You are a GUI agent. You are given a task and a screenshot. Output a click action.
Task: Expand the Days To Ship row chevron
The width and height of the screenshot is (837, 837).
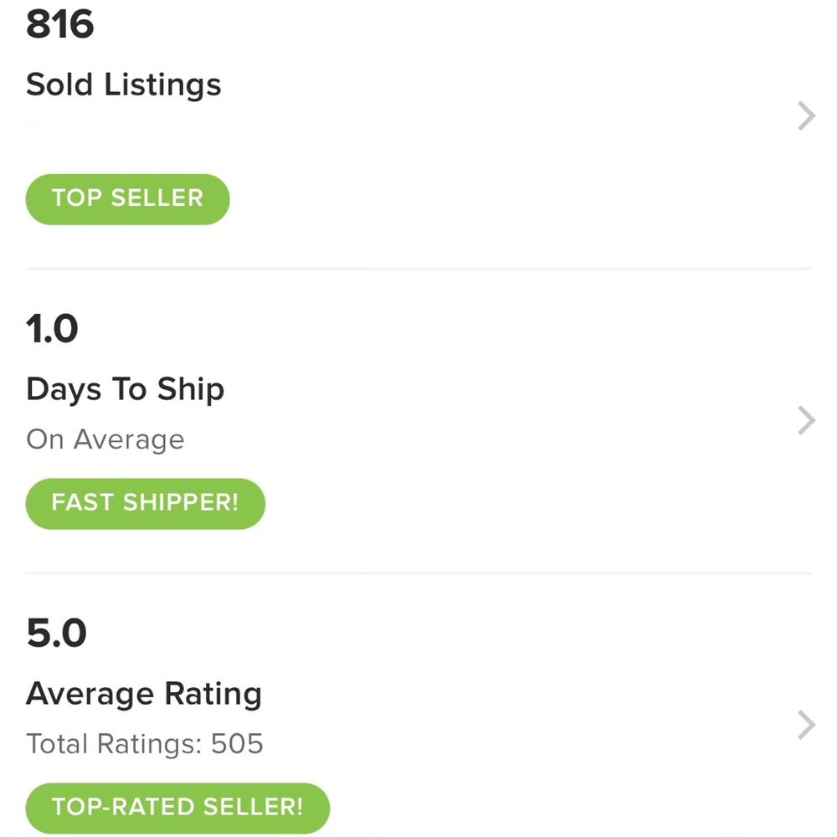[804, 419]
